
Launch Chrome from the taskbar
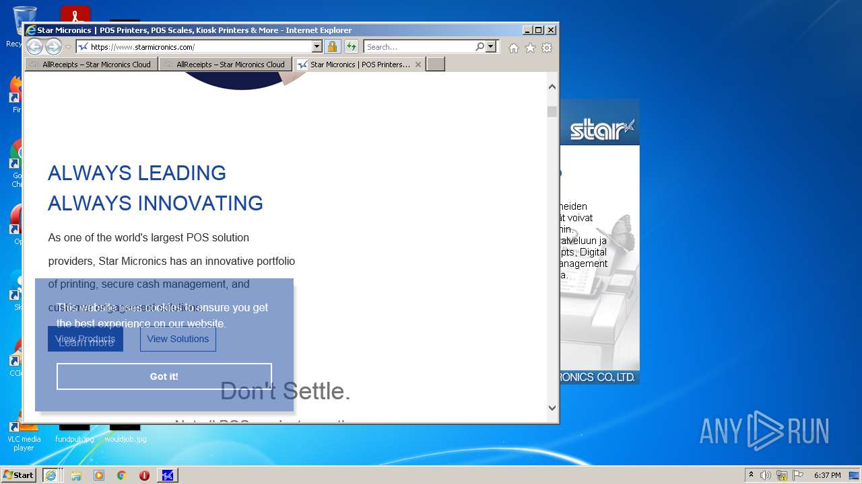pos(121,475)
